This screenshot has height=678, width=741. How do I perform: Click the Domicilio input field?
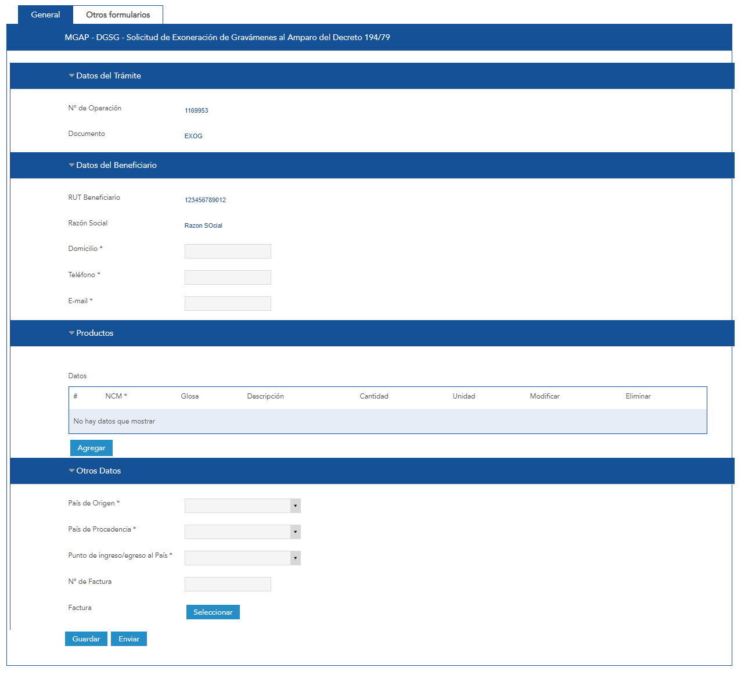(x=228, y=251)
